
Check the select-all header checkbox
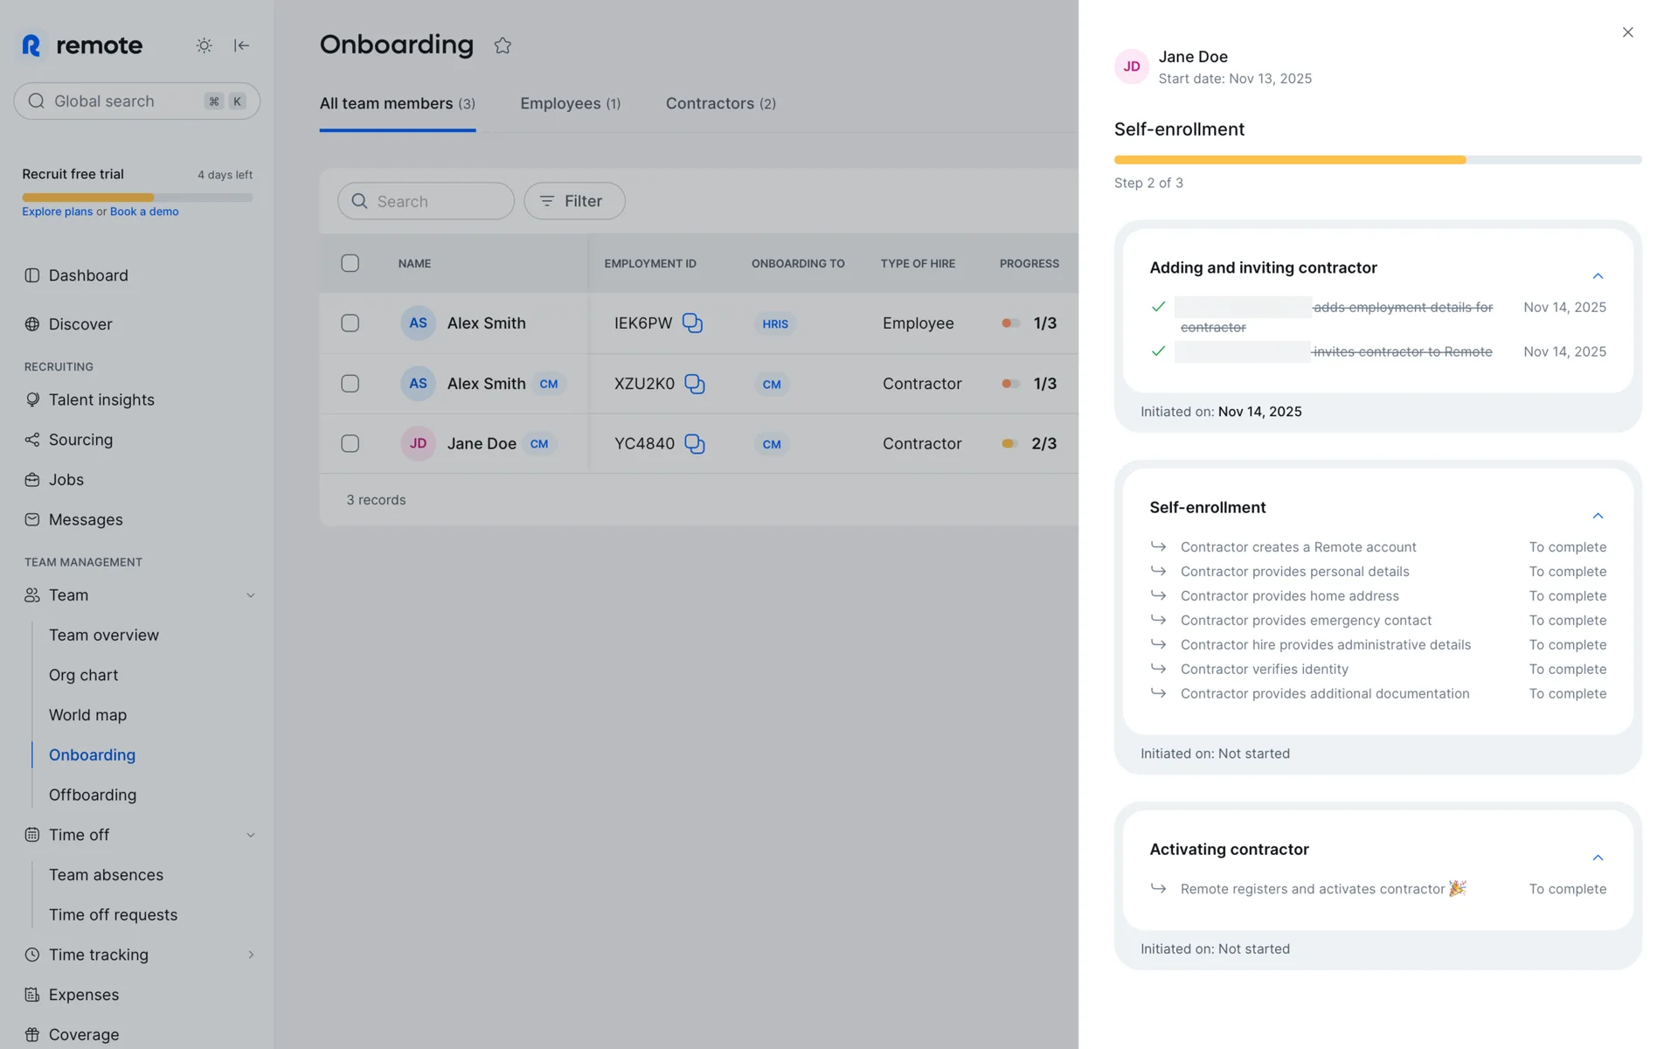click(x=350, y=263)
